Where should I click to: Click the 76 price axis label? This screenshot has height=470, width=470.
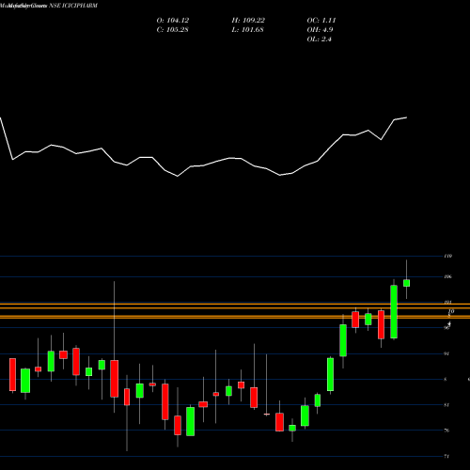[446, 431]
